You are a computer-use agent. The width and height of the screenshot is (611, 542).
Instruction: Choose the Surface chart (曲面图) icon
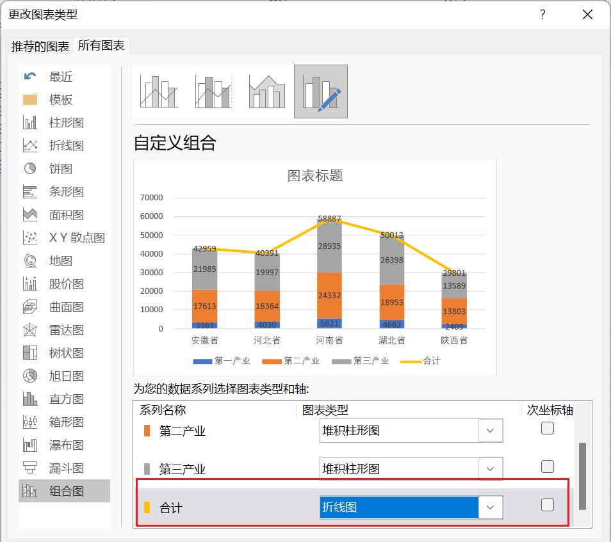pyautogui.click(x=30, y=307)
